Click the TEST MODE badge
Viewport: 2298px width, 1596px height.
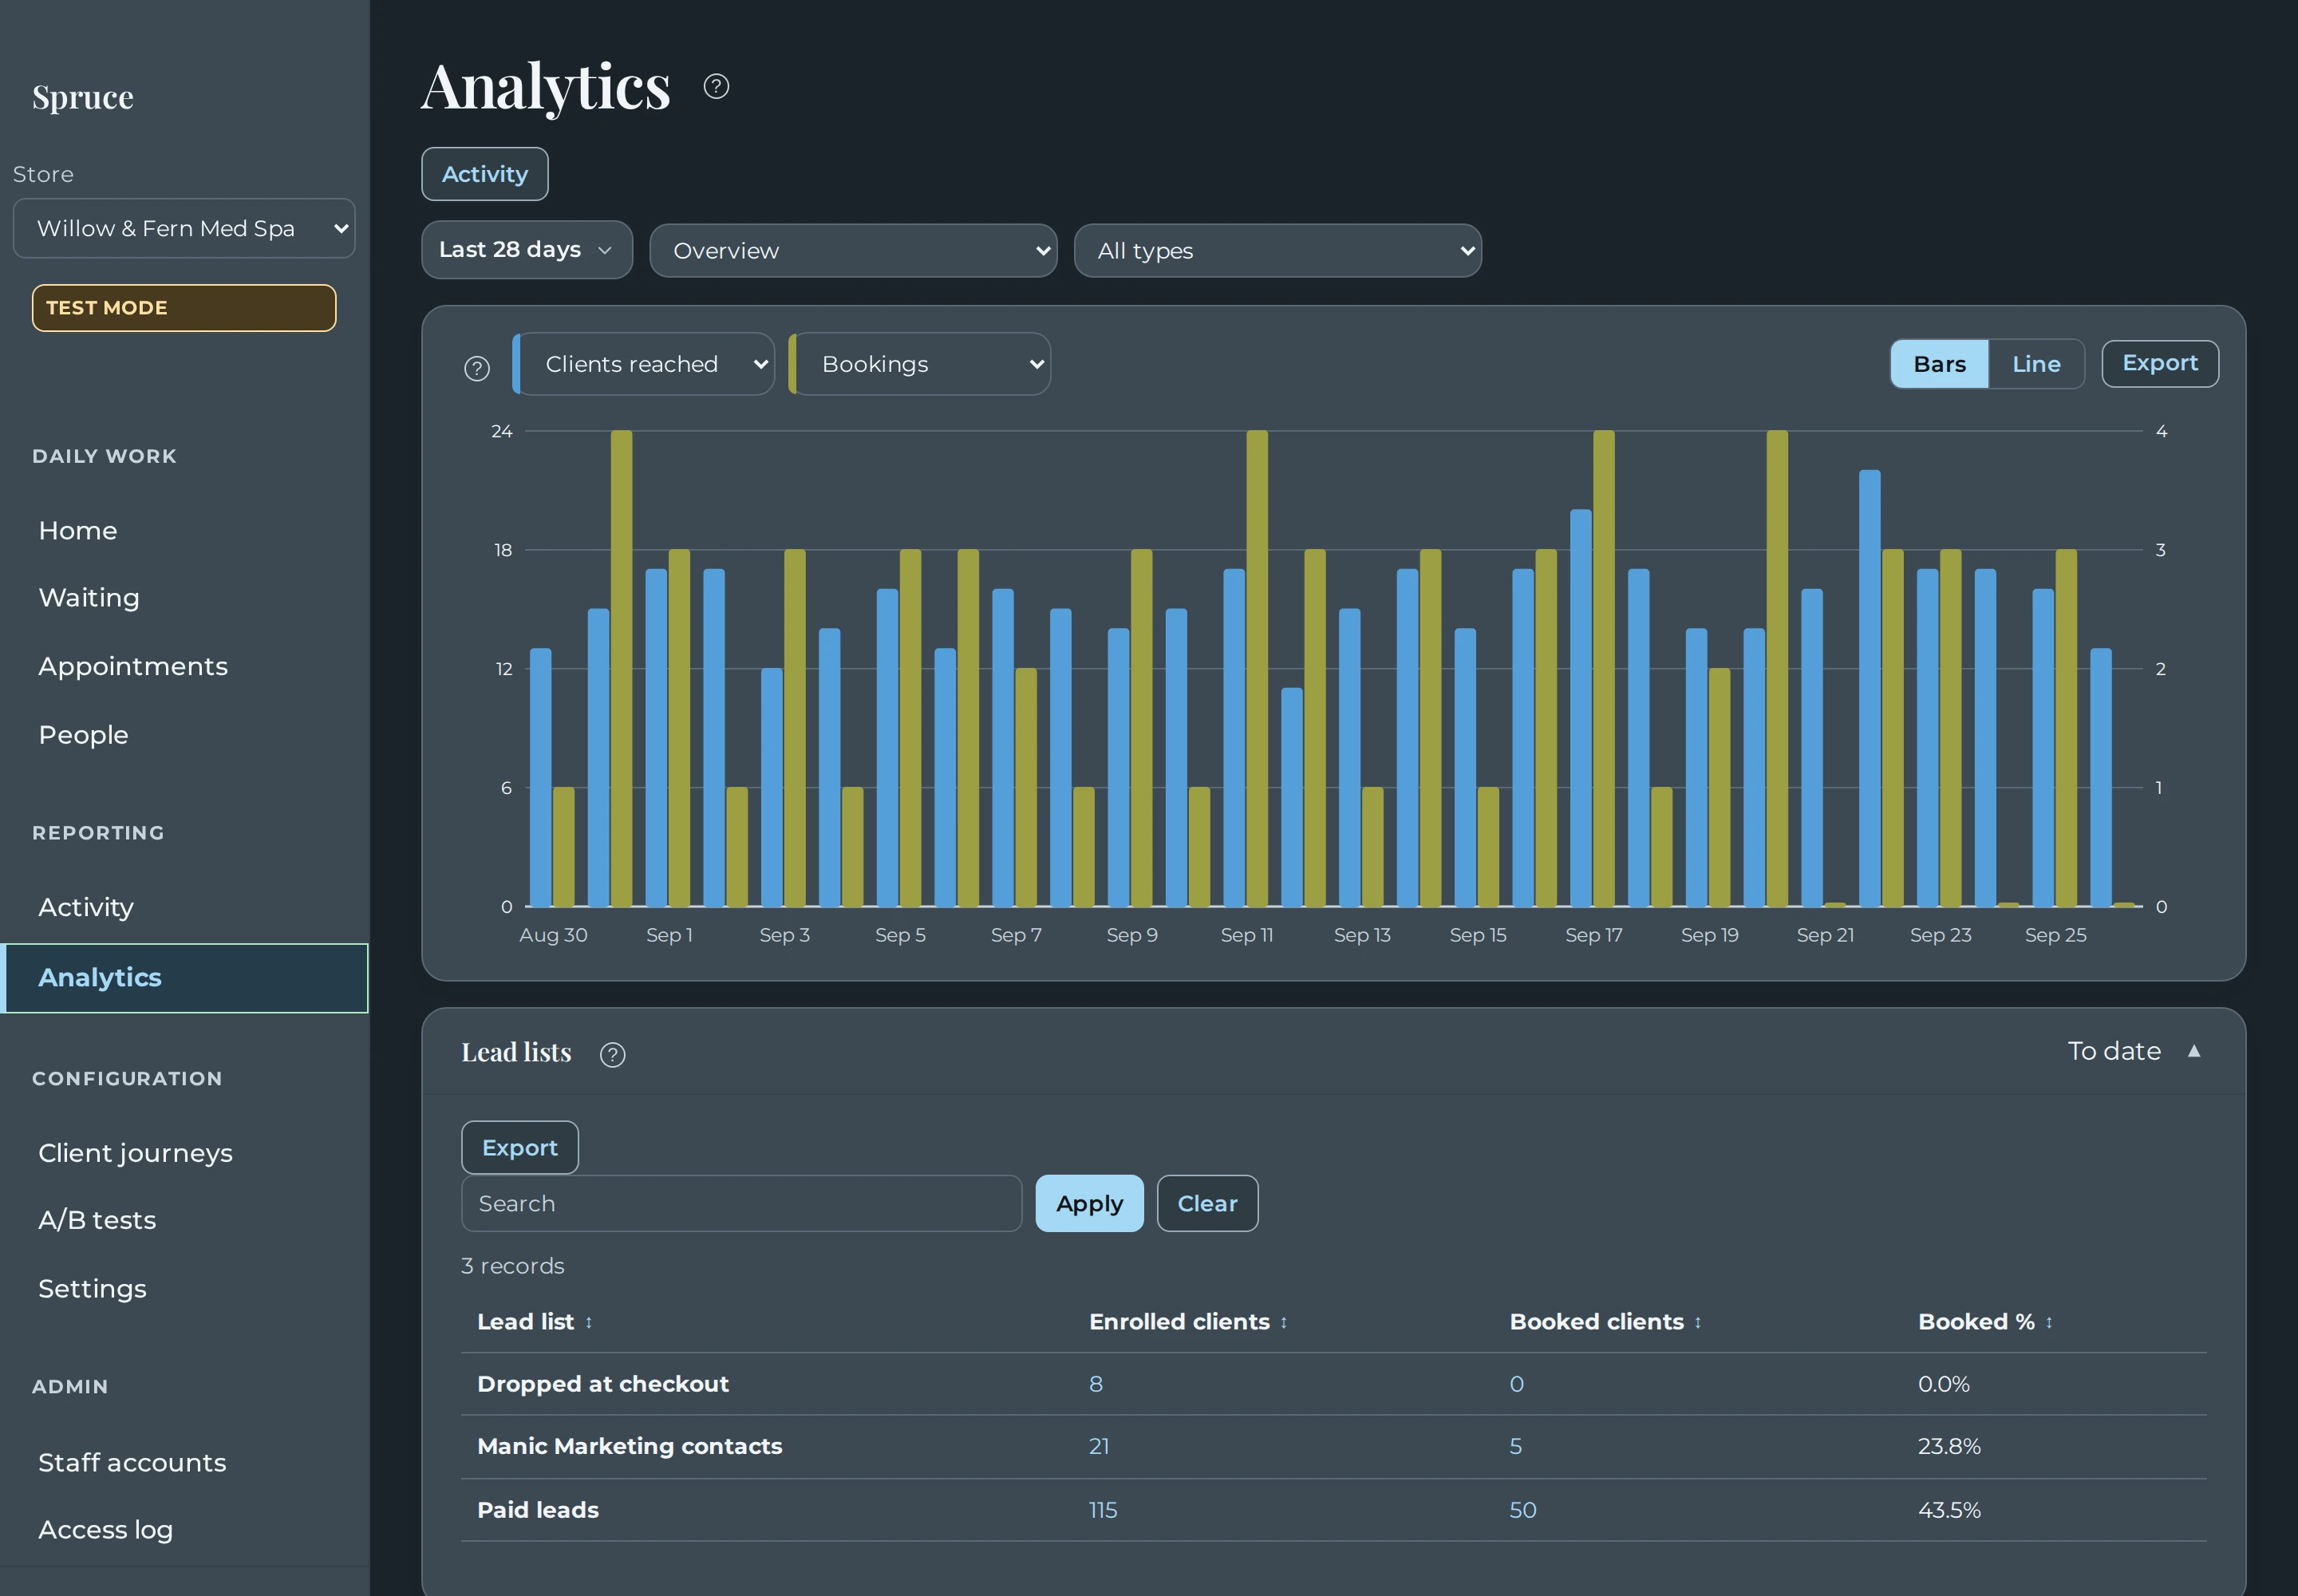tap(184, 308)
